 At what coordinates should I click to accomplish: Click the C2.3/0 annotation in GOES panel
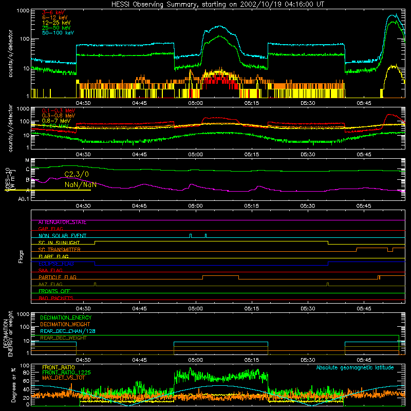(77, 174)
